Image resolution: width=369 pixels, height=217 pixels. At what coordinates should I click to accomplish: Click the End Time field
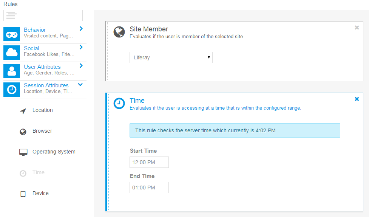tap(149, 188)
